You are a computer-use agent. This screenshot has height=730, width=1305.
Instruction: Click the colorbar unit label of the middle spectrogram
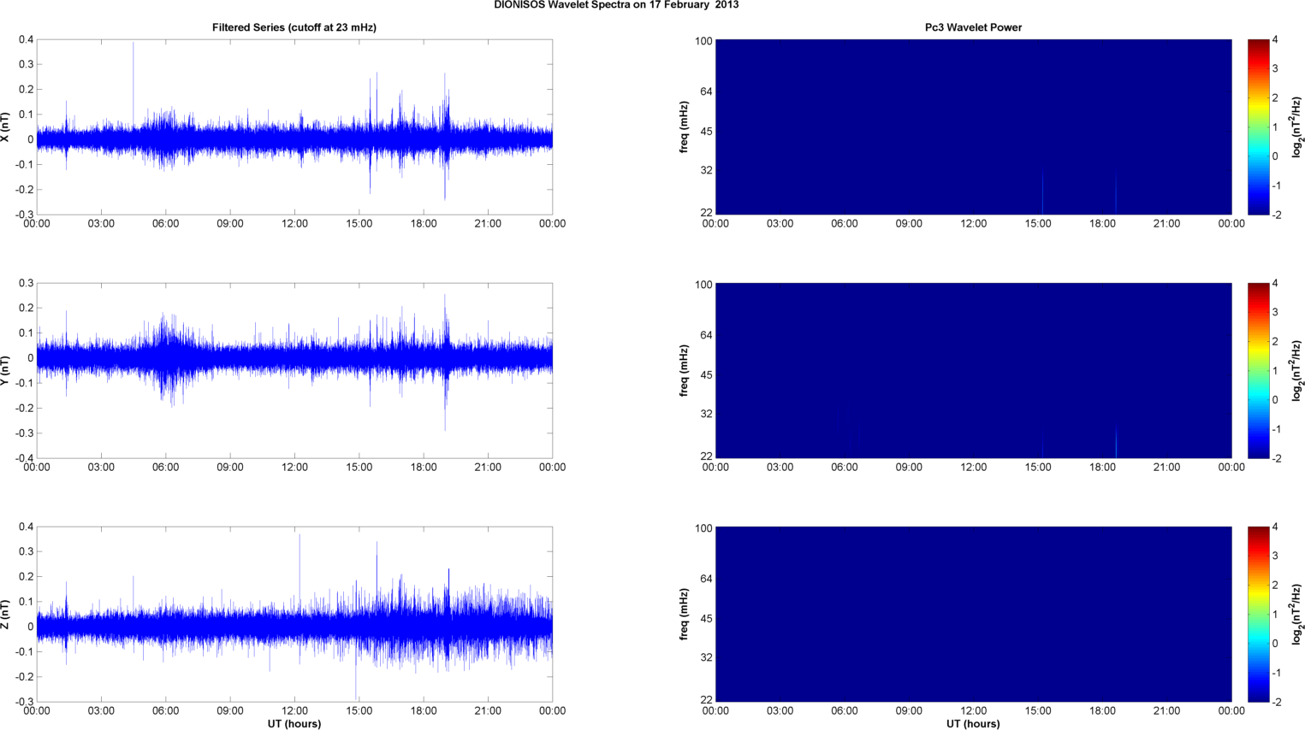(1296, 371)
